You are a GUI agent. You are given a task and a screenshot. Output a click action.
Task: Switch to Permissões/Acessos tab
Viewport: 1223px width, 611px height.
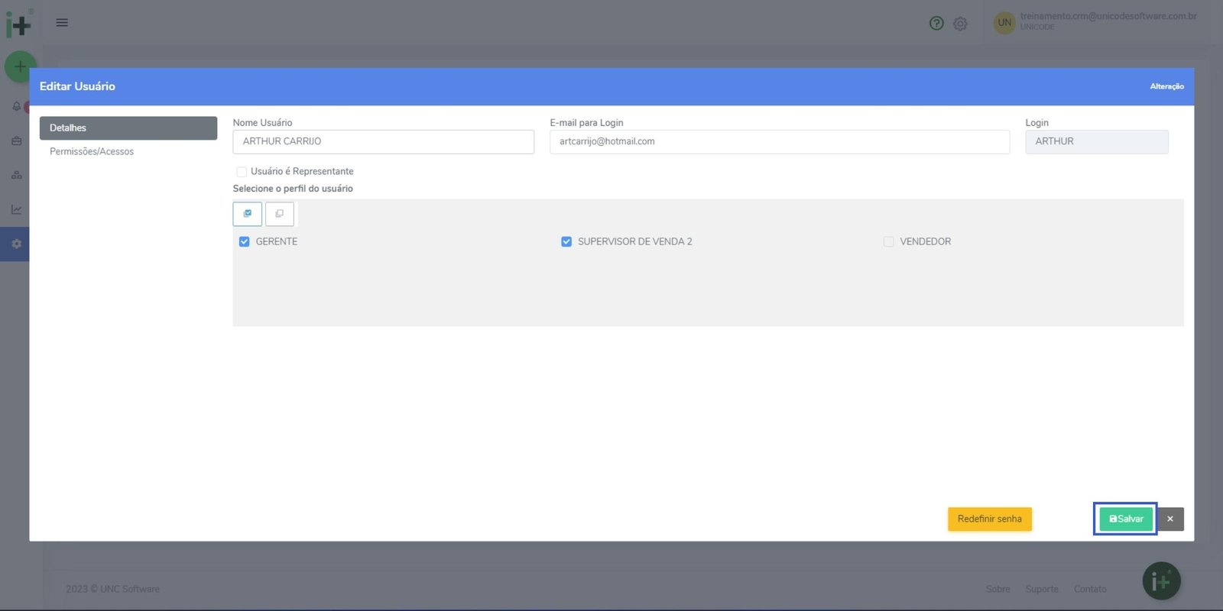92,152
